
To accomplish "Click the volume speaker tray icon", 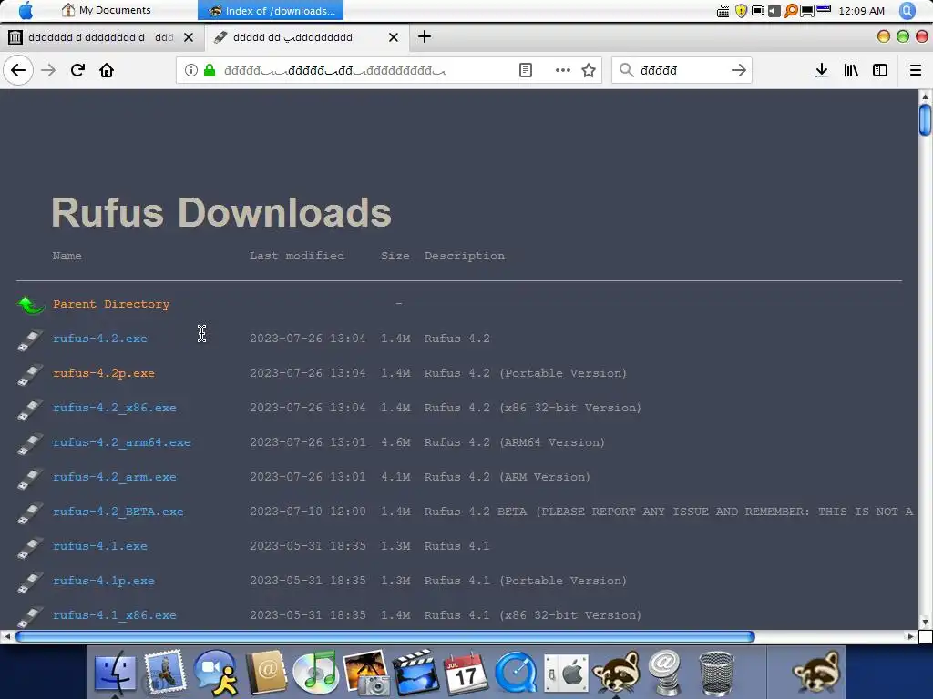I will (x=774, y=11).
